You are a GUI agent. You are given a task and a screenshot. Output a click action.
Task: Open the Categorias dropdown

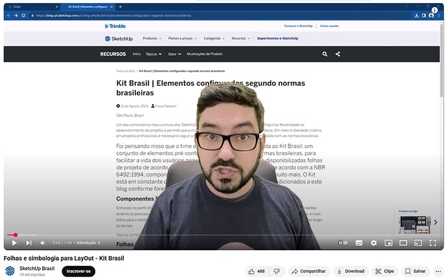[214, 38]
